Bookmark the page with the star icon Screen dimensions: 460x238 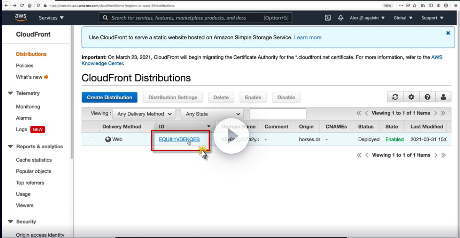(414, 5)
